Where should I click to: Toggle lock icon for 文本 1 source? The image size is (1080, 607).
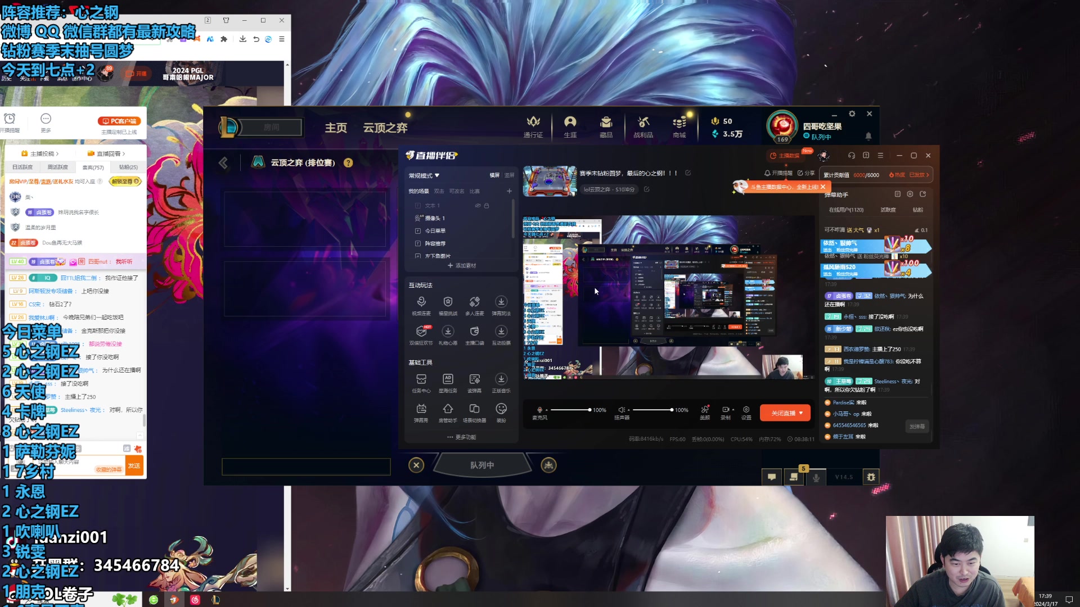point(487,206)
